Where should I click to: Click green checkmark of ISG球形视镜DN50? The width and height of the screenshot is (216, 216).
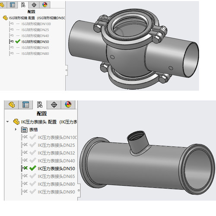click(x=18, y=41)
